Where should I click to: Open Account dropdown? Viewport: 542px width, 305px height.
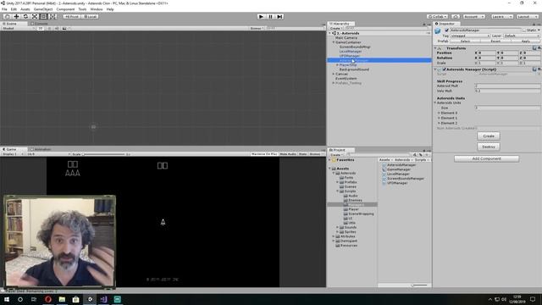tap(474, 17)
